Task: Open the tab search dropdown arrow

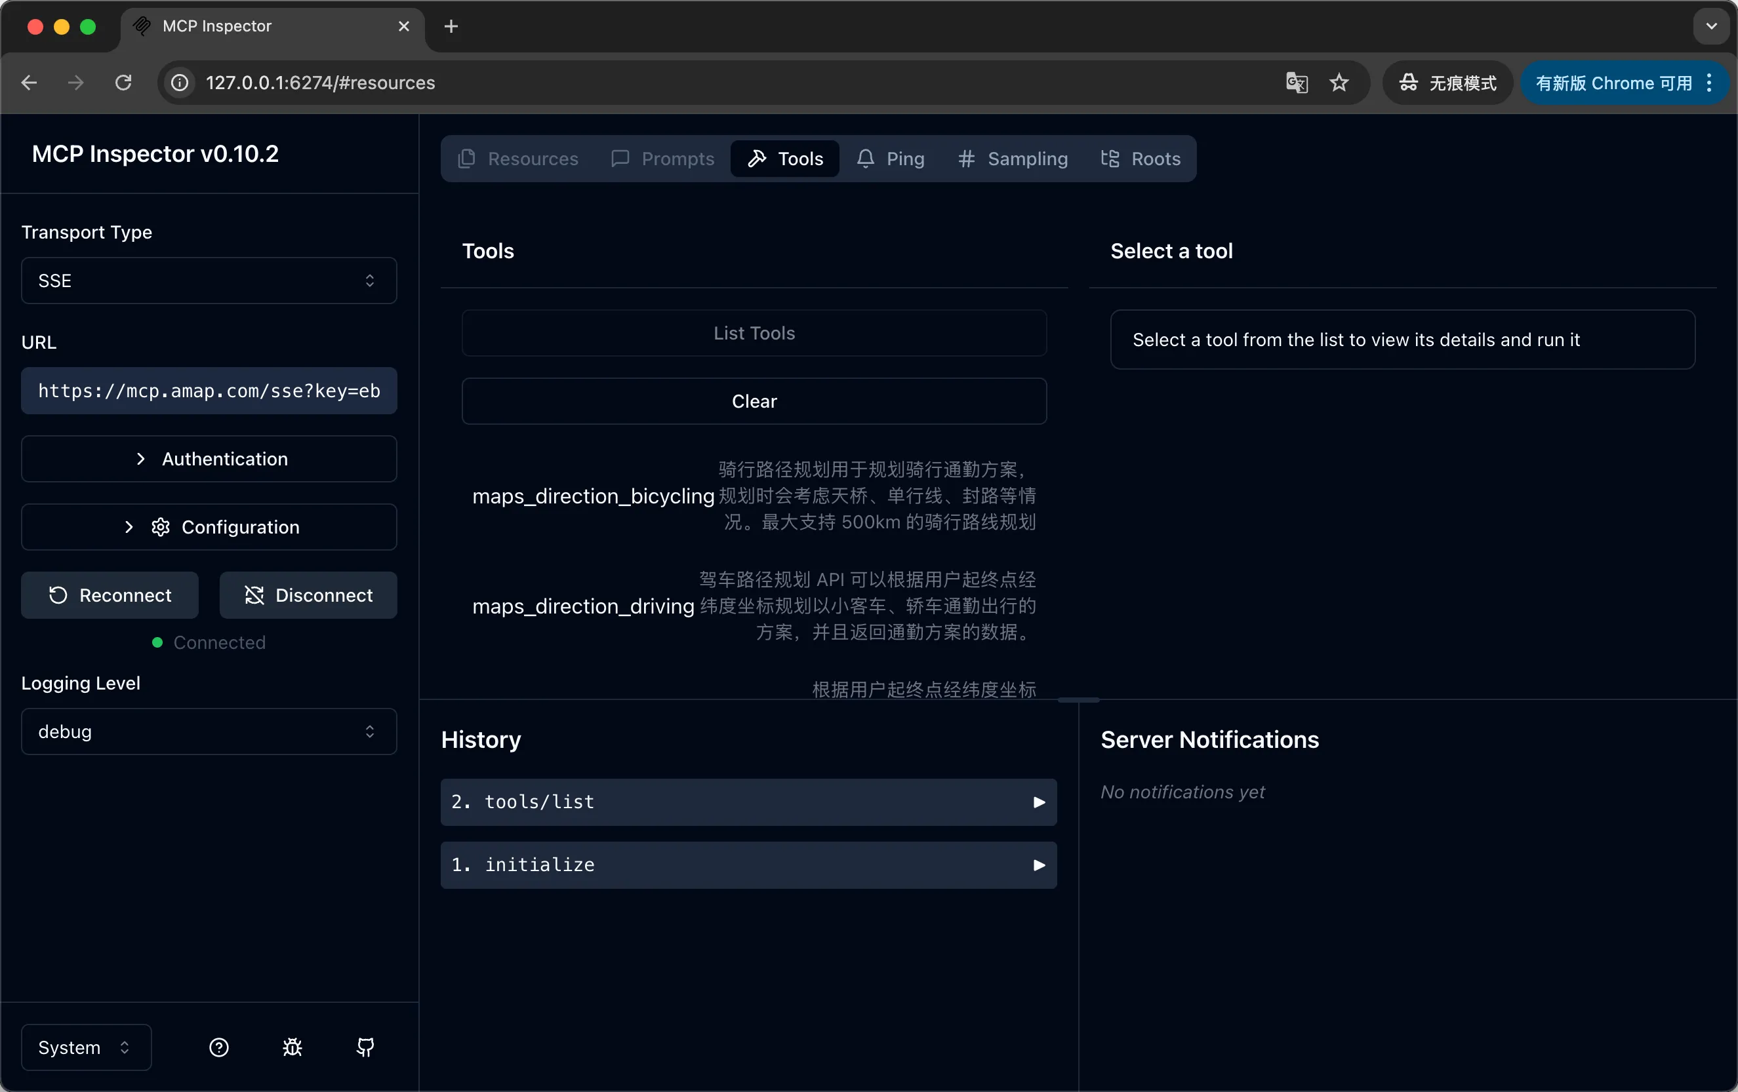Action: click(x=1711, y=27)
